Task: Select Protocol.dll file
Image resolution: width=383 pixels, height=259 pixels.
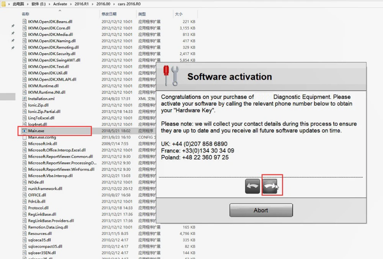Action: [38, 208]
